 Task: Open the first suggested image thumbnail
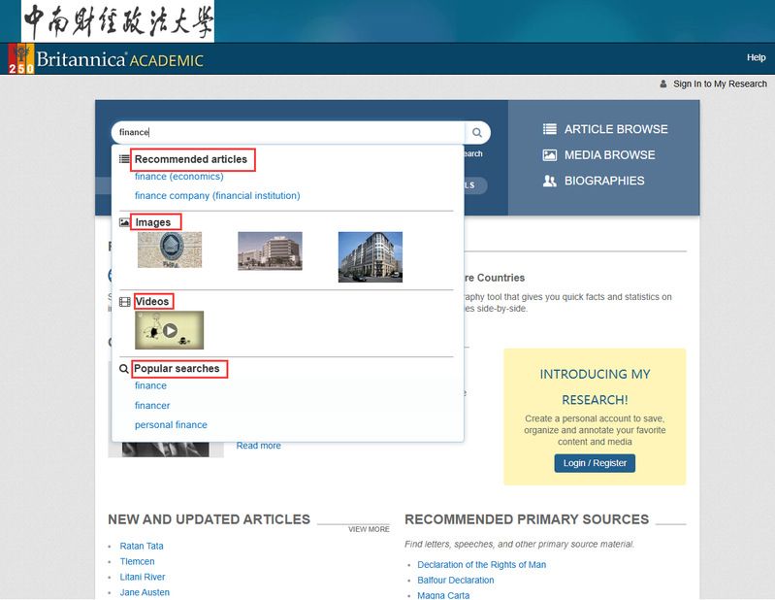point(170,250)
